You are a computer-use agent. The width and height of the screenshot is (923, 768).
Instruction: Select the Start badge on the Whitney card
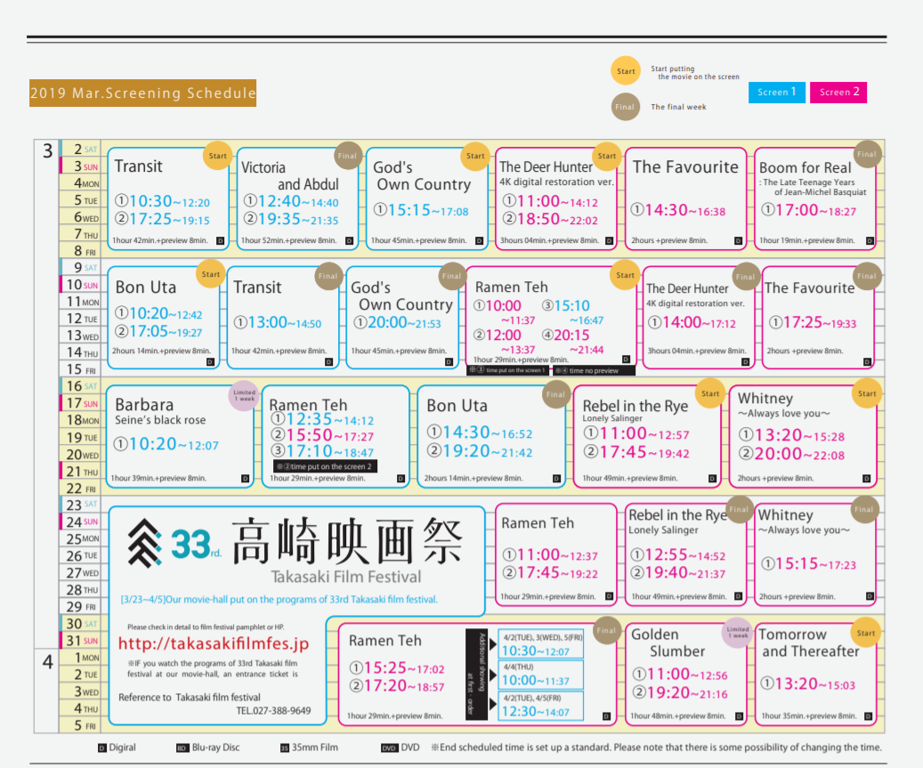(867, 393)
